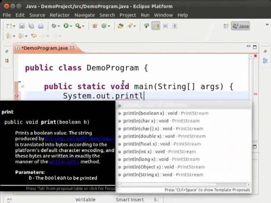Screen dimensions: 271x203
Task: Open the External Tools dropdown arrow
Action: pyautogui.click(x=83, y=26)
